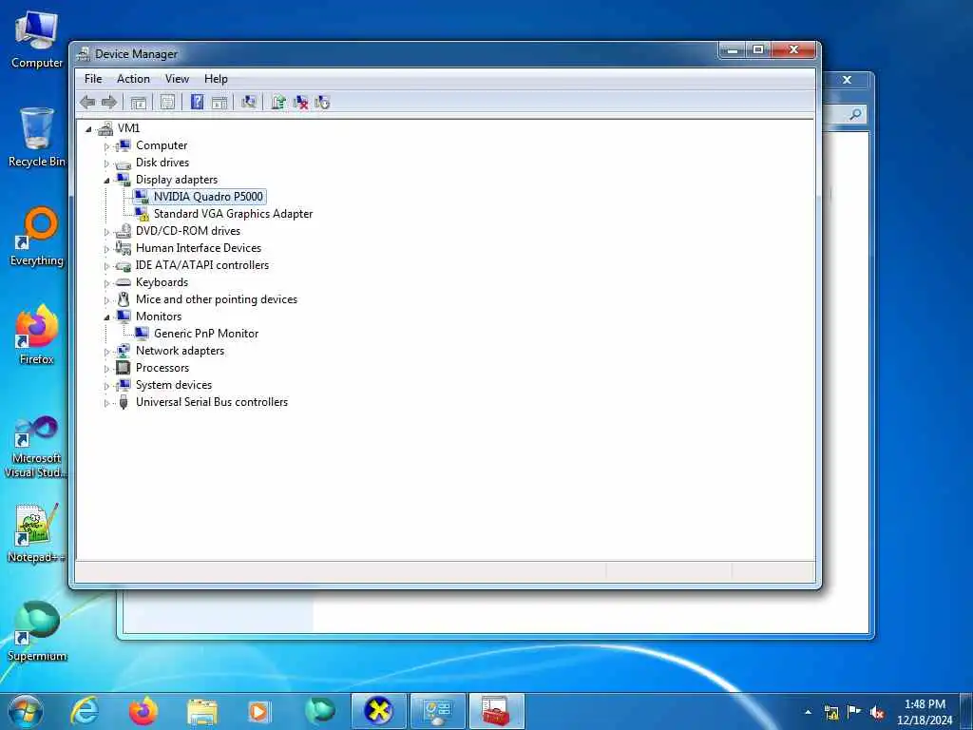Expand the Human Interface Devices category

point(106,249)
